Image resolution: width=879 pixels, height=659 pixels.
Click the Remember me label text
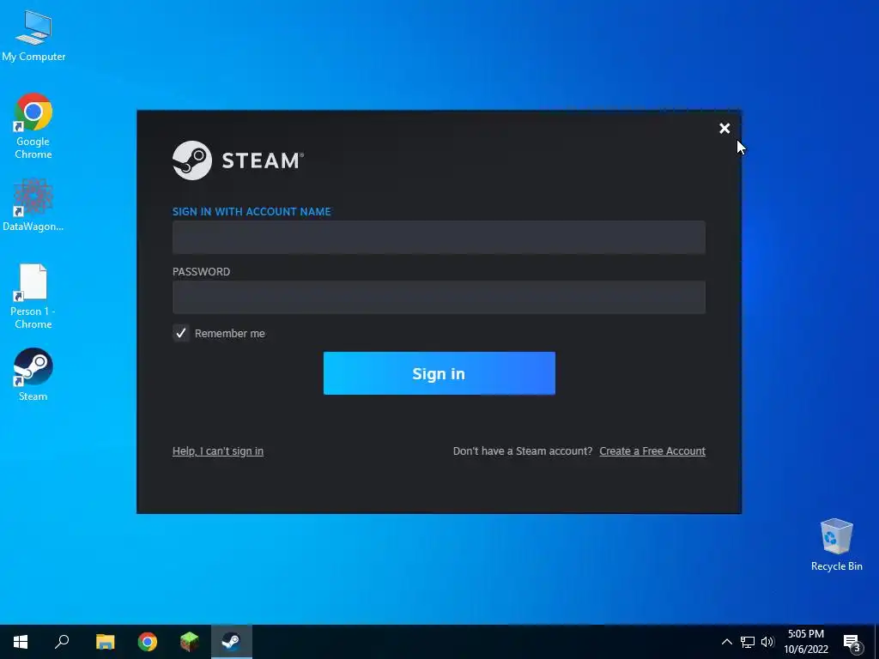[230, 334]
